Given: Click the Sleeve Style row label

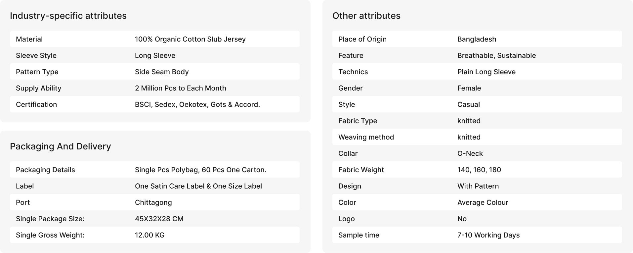Looking at the screenshot, I should 36,55.
